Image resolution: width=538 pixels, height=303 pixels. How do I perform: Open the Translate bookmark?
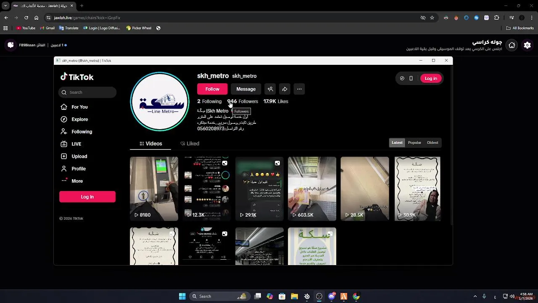[x=69, y=28]
